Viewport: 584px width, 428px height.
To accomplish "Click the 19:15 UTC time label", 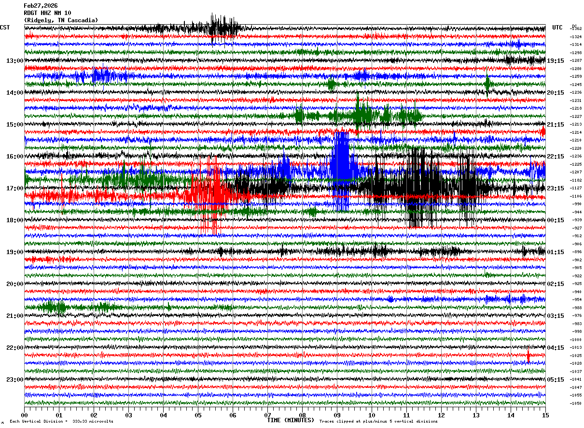I will pos(556,61).
